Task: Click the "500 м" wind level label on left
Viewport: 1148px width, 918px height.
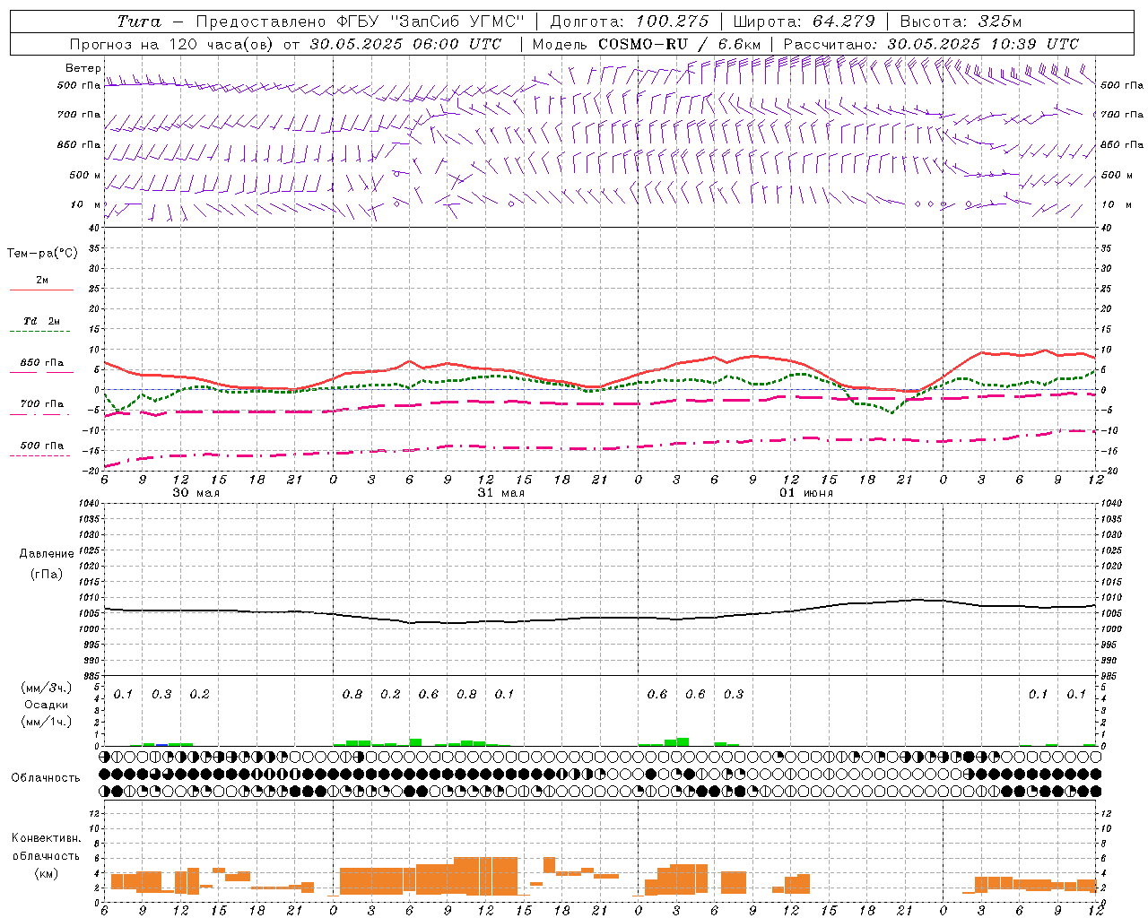Action: click(x=85, y=175)
